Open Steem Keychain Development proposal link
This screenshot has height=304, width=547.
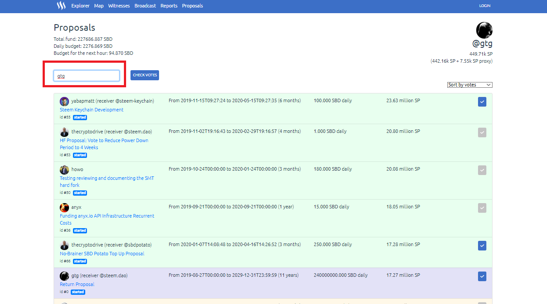[x=91, y=110]
